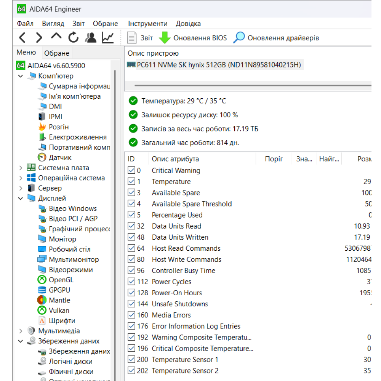The height and width of the screenshot is (381, 381).
Task: Collapse the Комп'ютер tree branch
Action: tap(21, 76)
